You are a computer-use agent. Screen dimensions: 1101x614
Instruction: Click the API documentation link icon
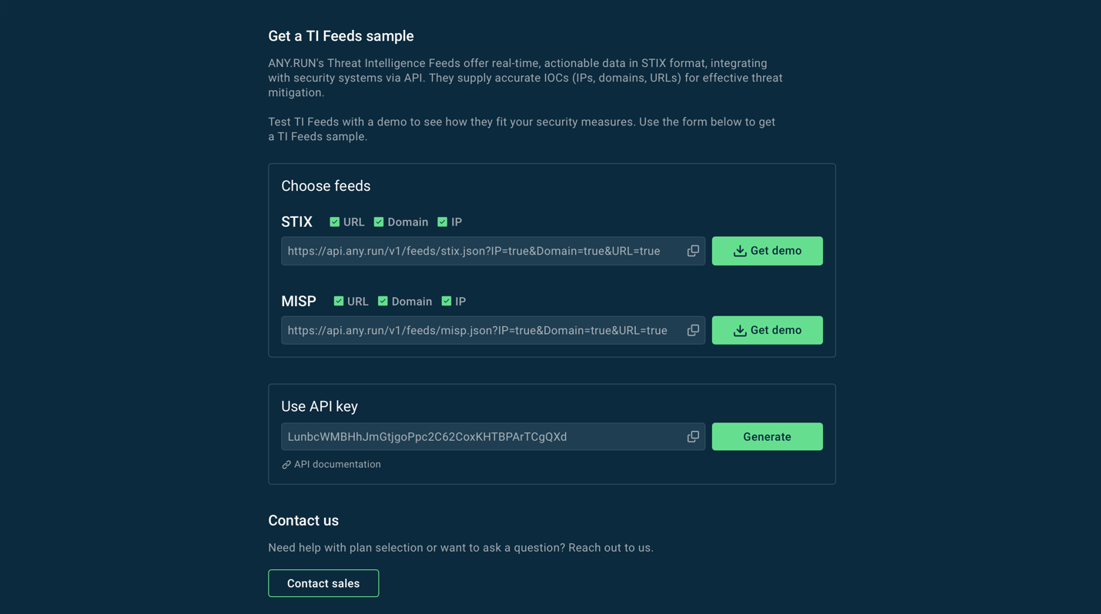tap(286, 465)
